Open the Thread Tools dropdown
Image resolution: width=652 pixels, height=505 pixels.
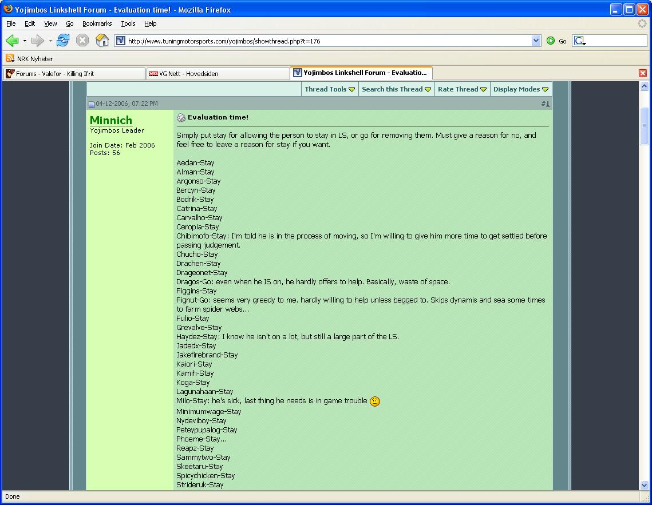pyautogui.click(x=330, y=89)
